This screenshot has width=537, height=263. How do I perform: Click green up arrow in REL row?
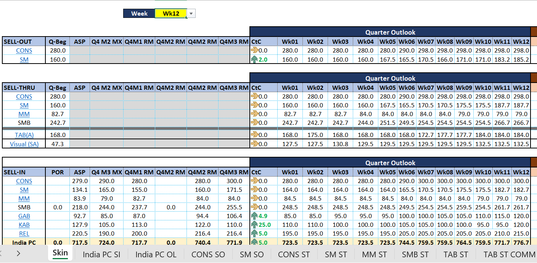point(254,234)
